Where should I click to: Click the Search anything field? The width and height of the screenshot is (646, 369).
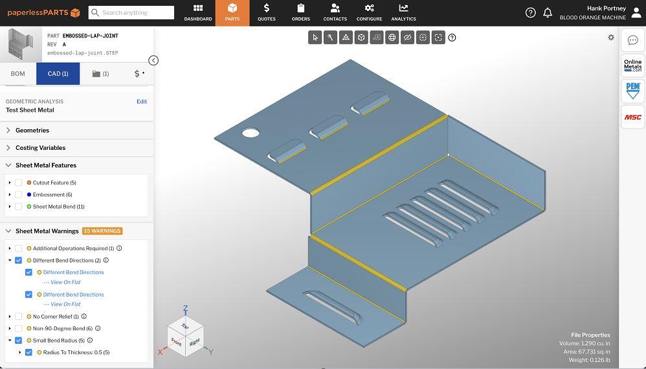(131, 13)
